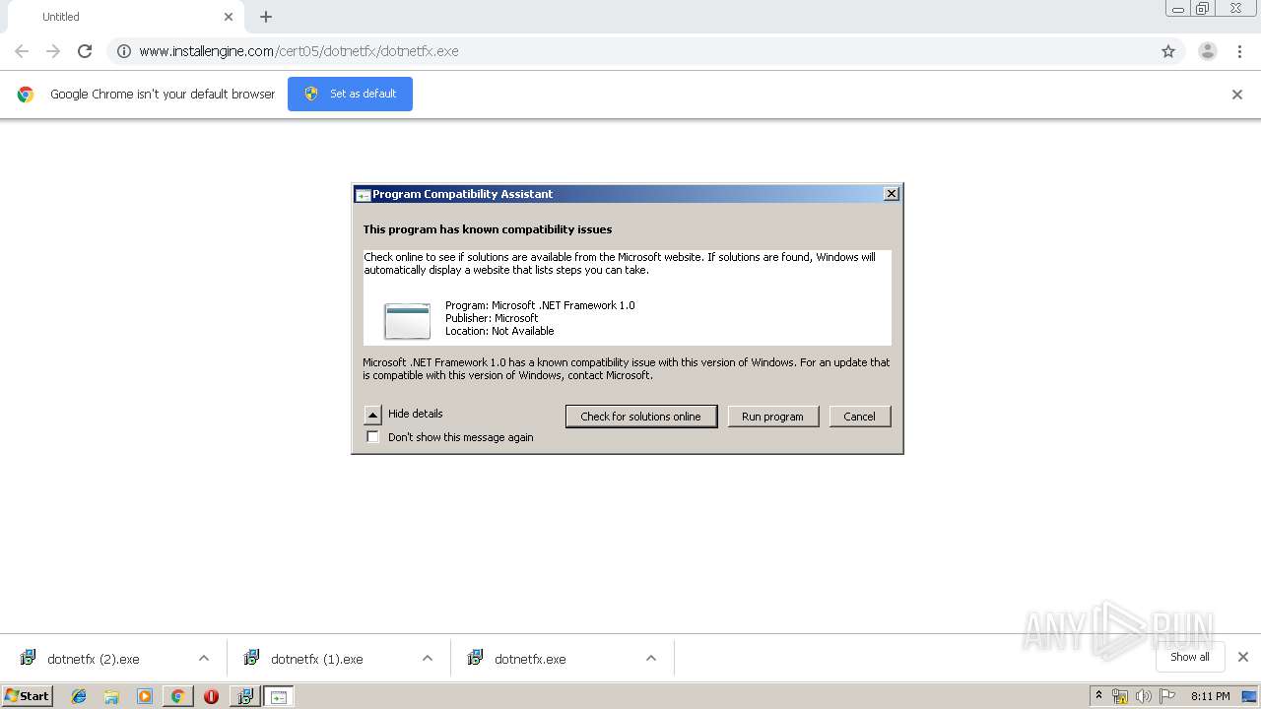Close Program Compatibility Assistant with X
The height and width of the screenshot is (709, 1261).
(x=892, y=194)
